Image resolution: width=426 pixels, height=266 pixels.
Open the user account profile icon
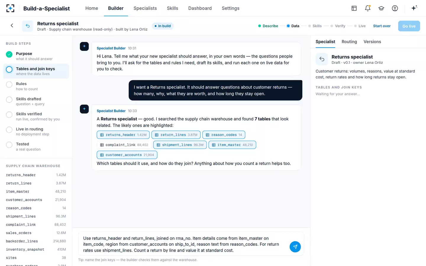(x=395, y=8)
